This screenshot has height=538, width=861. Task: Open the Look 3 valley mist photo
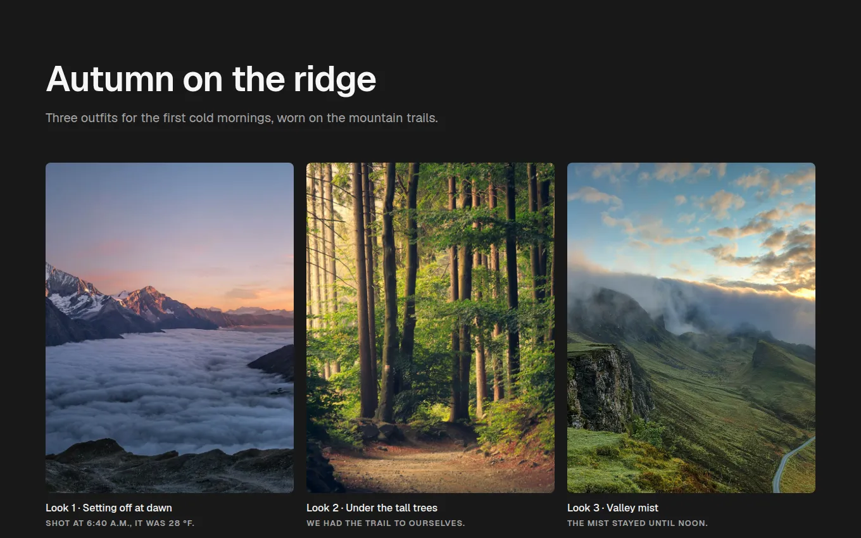click(x=691, y=328)
